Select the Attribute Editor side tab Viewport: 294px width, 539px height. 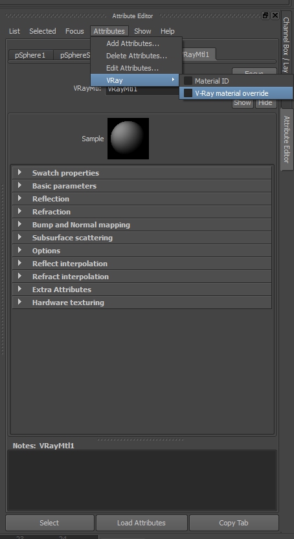point(287,139)
